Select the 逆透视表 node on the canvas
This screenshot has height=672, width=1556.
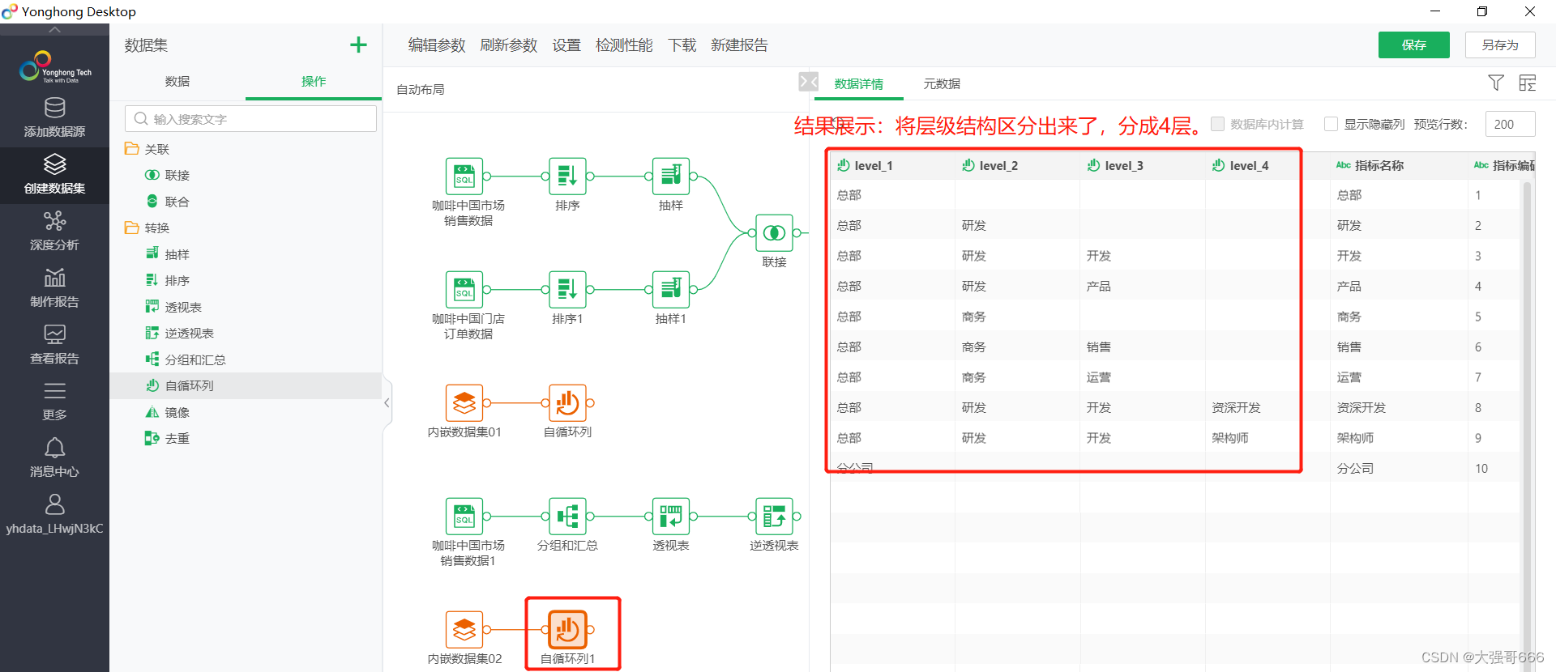click(774, 517)
